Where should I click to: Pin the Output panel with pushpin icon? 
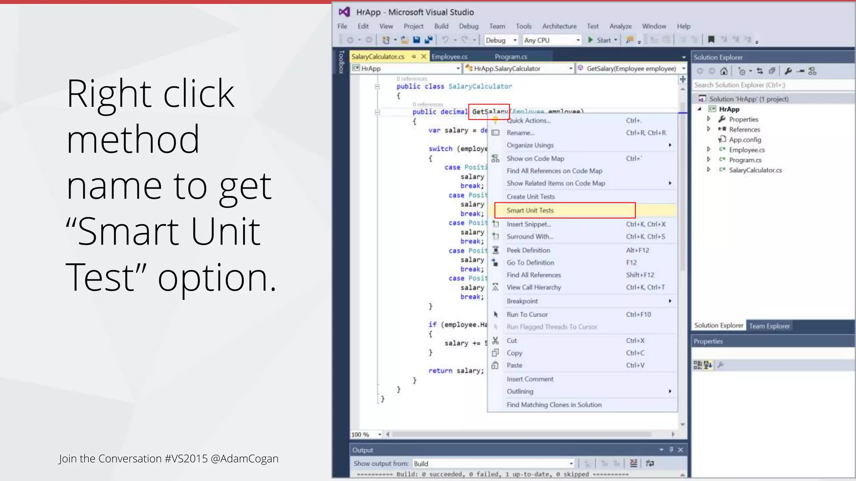(x=671, y=450)
